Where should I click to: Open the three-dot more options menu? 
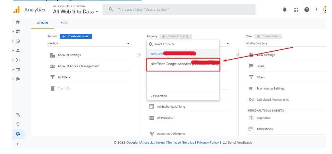(x=316, y=10)
